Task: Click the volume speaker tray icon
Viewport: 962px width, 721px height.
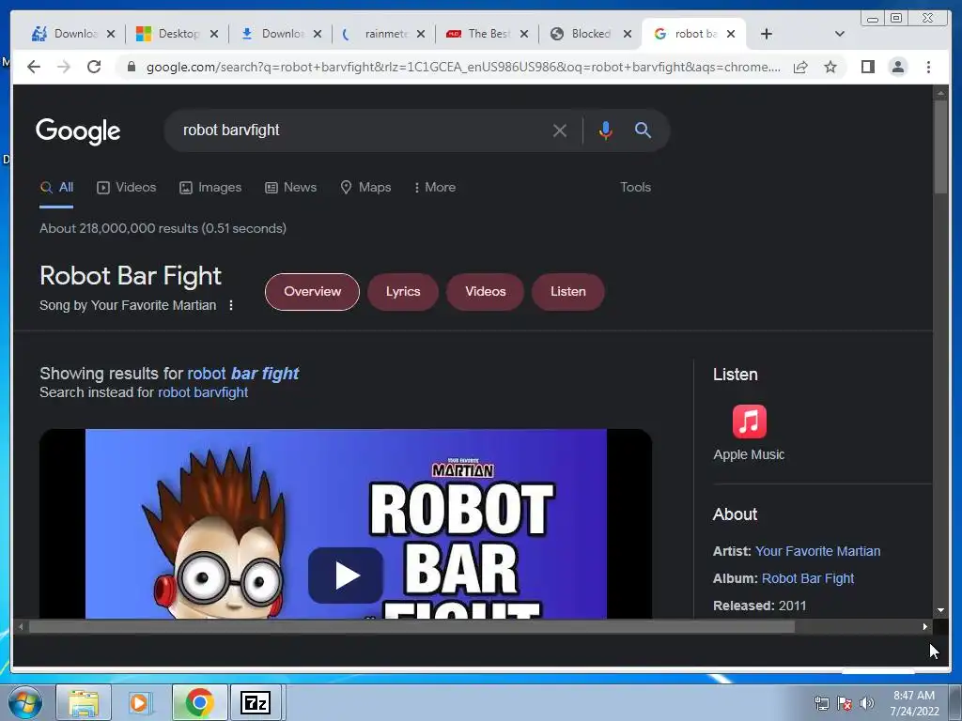Action: [x=866, y=703]
